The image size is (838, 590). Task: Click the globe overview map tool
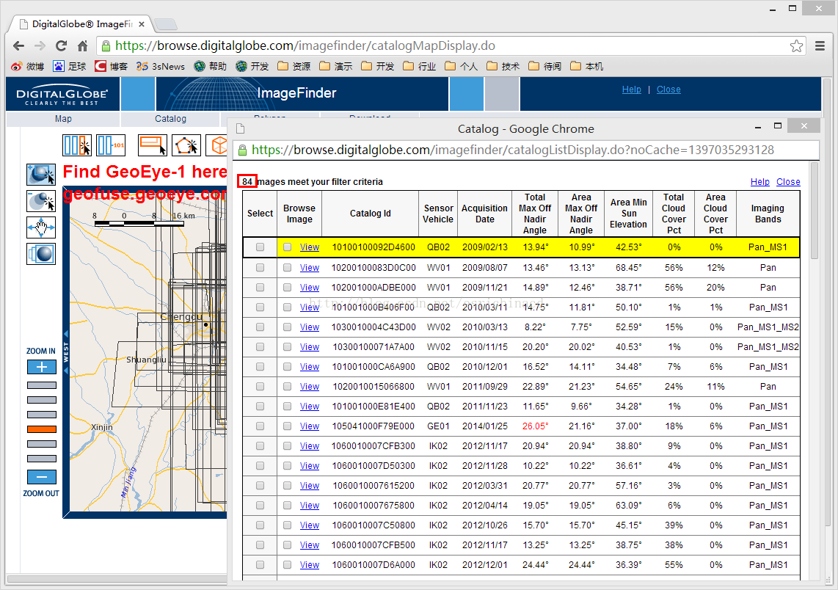tap(41, 254)
